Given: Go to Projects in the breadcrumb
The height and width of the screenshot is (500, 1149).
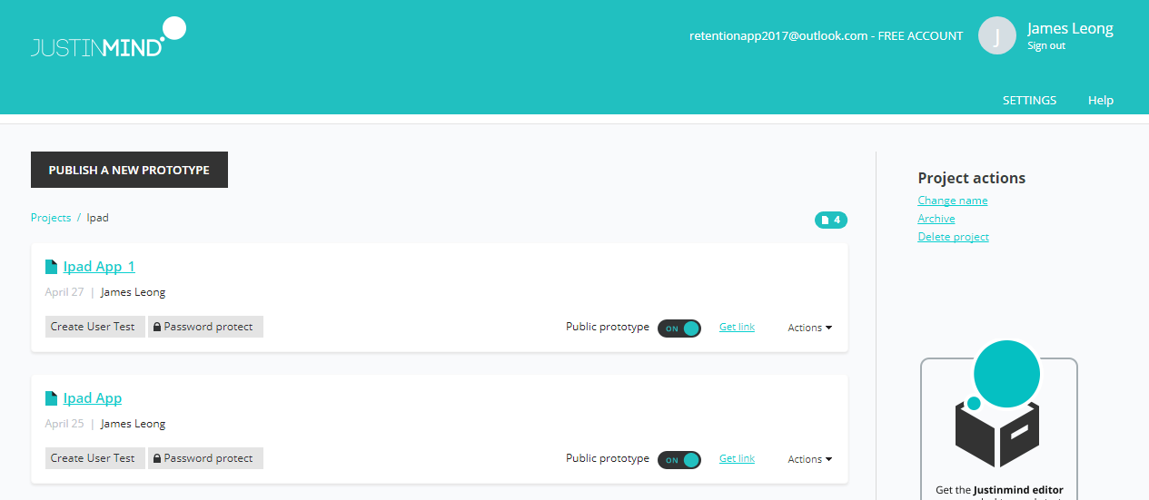Looking at the screenshot, I should tap(51, 218).
